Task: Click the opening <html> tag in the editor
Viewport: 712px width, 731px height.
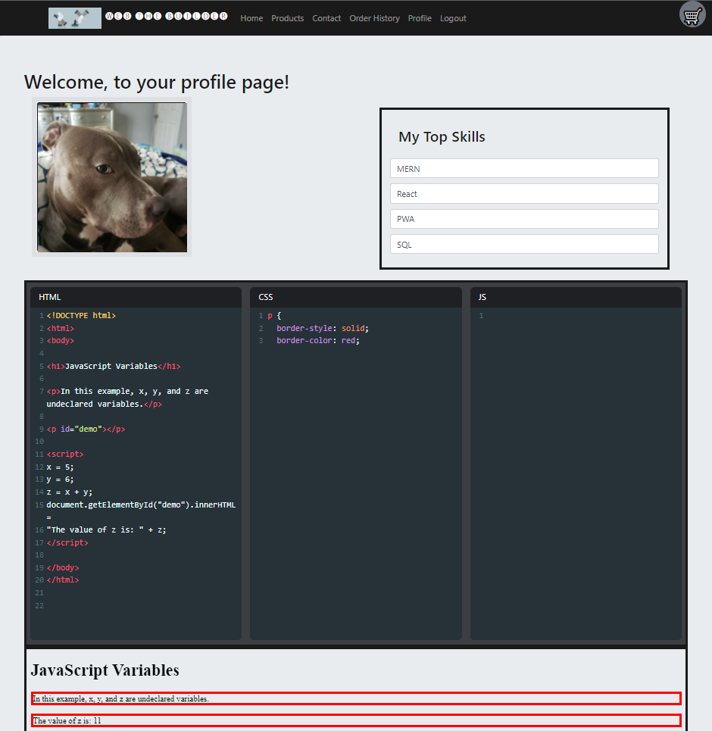Action: coord(60,328)
